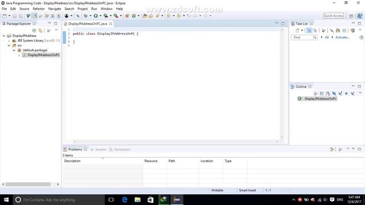
Task: Open Debug icon dropdown arrow
Action: pos(91,16)
